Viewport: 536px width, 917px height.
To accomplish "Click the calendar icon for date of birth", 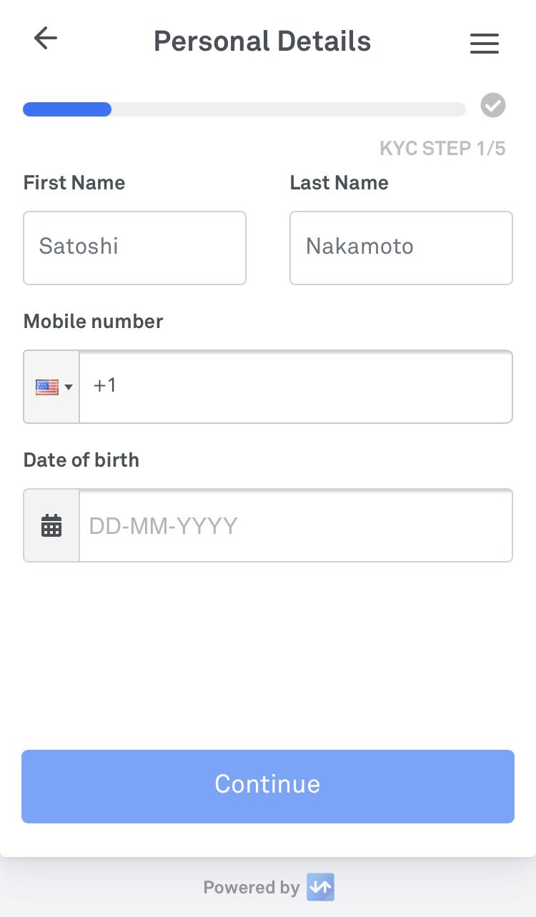I will point(51,526).
